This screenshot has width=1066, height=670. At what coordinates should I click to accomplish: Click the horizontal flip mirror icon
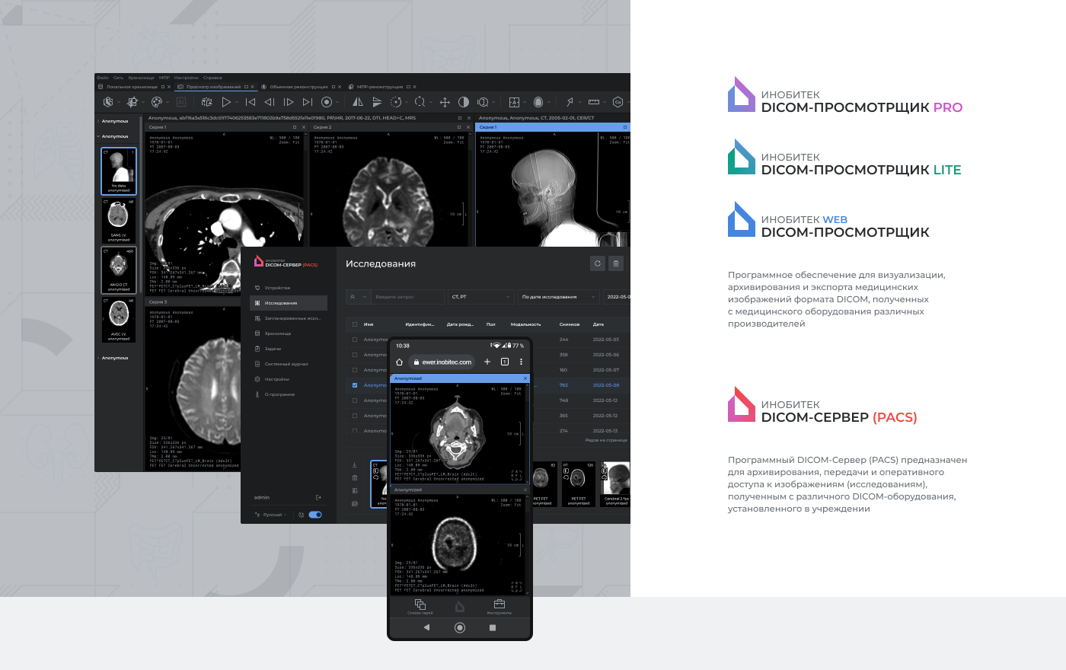357,102
